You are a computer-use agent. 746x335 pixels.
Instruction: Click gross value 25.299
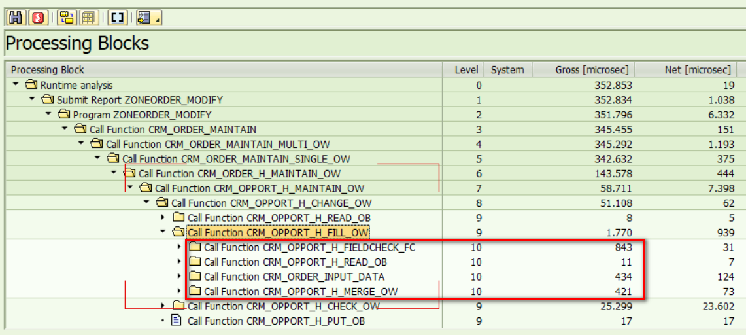(616, 306)
